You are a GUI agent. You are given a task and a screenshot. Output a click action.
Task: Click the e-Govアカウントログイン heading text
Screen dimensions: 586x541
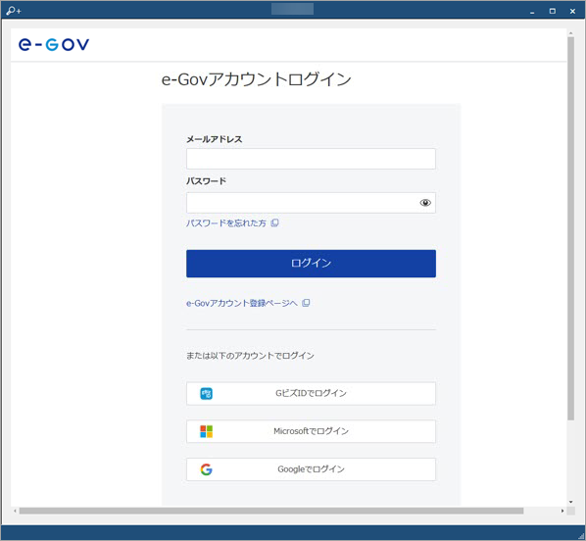257,79
